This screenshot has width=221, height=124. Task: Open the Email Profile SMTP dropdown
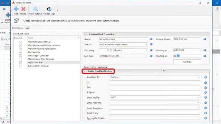(x=199, y=97)
